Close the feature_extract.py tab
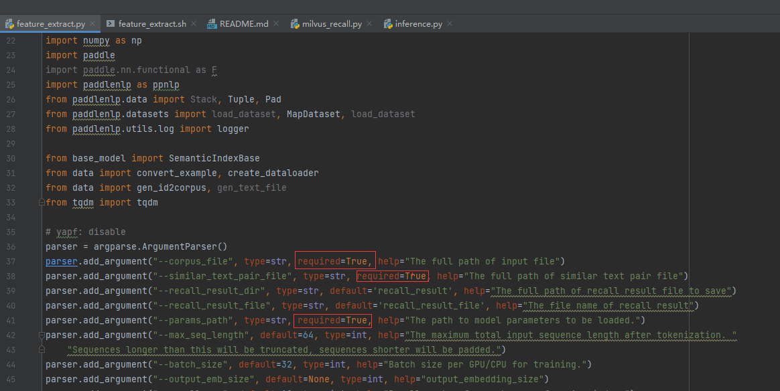This screenshot has width=780, height=391. [92, 22]
